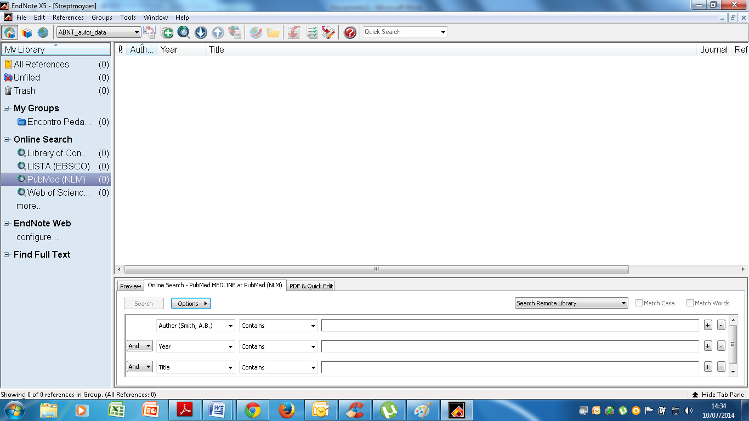Click the Year search text field
This screenshot has width=749, height=421.
coord(510,346)
